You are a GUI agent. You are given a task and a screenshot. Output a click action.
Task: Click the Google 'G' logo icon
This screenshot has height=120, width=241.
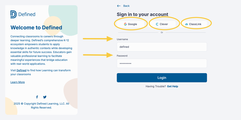click(x=125, y=24)
